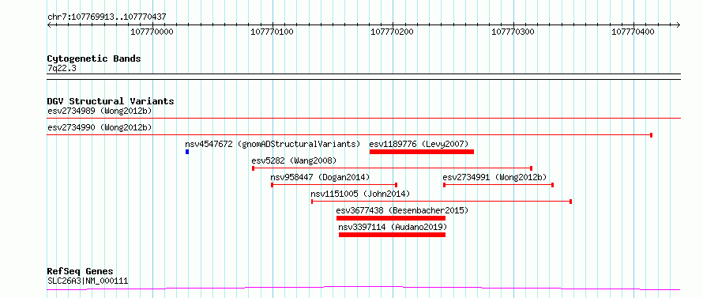The height and width of the screenshot is (298, 703).
Task: Click the esv5282 (Wang2008) variant line
Action: (x=393, y=168)
